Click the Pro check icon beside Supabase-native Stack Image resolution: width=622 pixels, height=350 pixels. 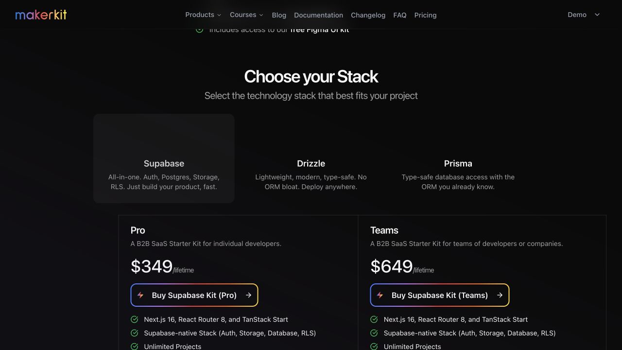click(x=135, y=333)
